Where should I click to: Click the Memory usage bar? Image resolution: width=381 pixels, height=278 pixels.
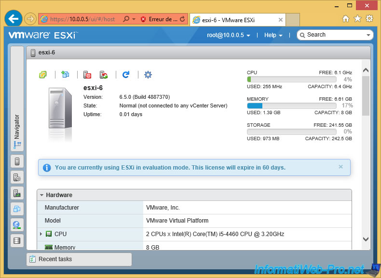(x=292, y=106)
